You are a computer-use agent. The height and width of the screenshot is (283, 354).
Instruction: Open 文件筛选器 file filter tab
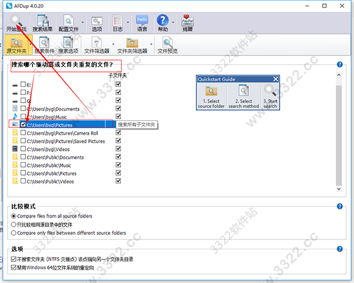pyautogui.click(x=97, y=44)
